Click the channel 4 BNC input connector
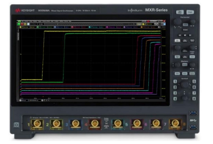This screenshot has height=144, width=213. click(x=94, y=123)
